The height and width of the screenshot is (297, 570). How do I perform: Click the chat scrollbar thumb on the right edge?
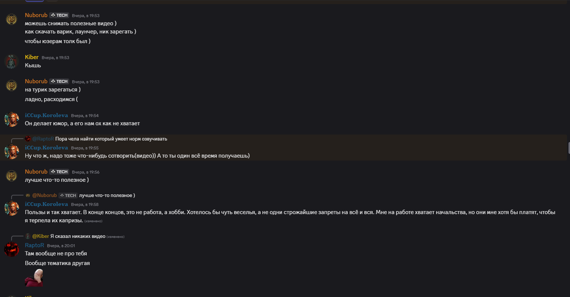pos(569,148)
